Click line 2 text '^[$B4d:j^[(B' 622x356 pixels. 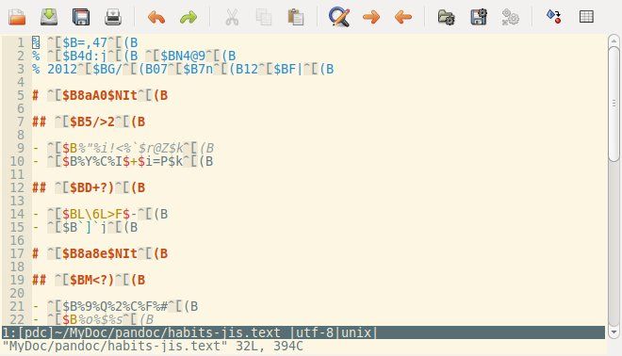click(x=92, y=56)
